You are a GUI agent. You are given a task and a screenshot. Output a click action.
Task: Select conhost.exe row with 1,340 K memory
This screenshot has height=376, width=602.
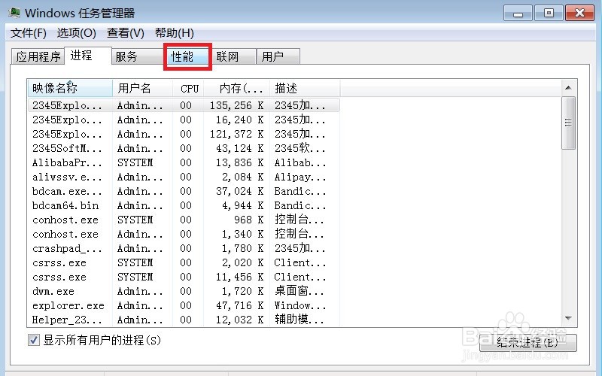point(184,234)
